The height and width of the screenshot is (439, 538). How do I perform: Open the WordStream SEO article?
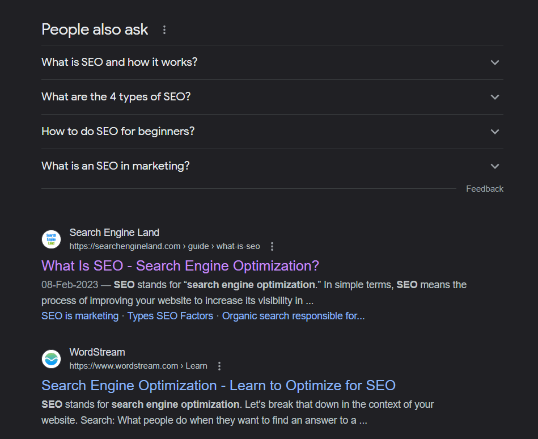click(218, 385)
